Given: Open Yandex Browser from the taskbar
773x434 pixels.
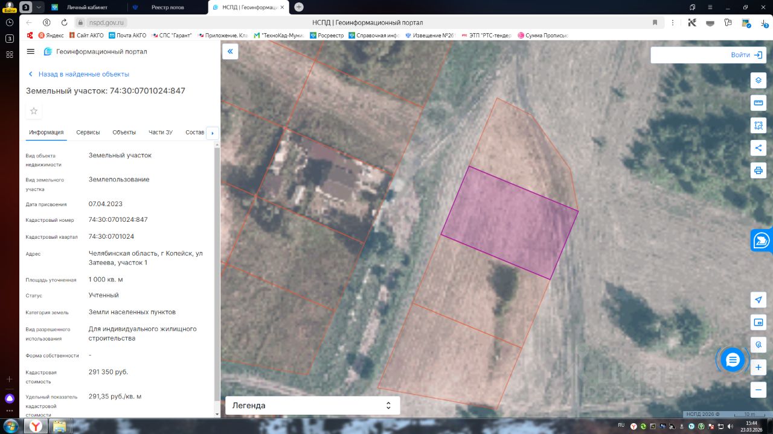Looking at the screenshot, I should click(x=36, y=426).
